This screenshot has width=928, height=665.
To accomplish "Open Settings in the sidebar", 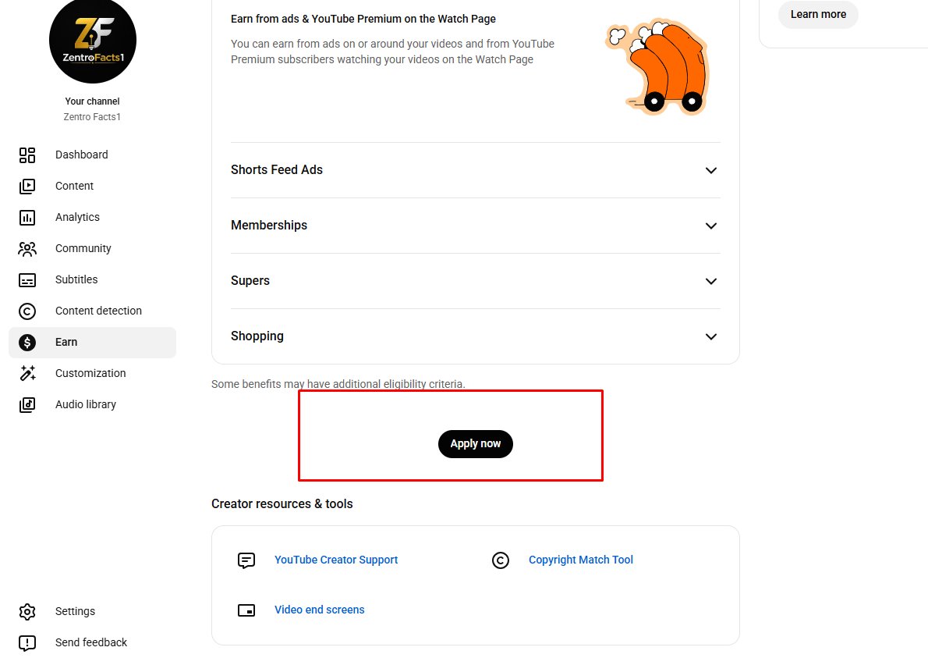I will tap(92, 612).
